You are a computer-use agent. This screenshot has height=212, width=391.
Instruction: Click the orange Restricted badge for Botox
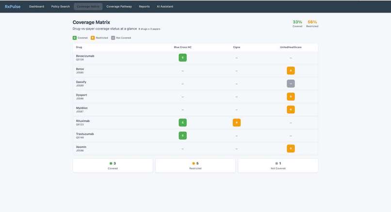[291, 71]
